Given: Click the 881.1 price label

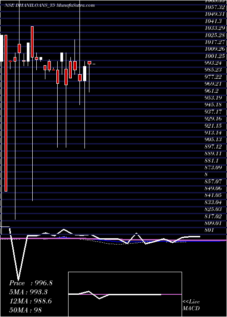Looking at the screenshot, I should (x=212, y=160).
